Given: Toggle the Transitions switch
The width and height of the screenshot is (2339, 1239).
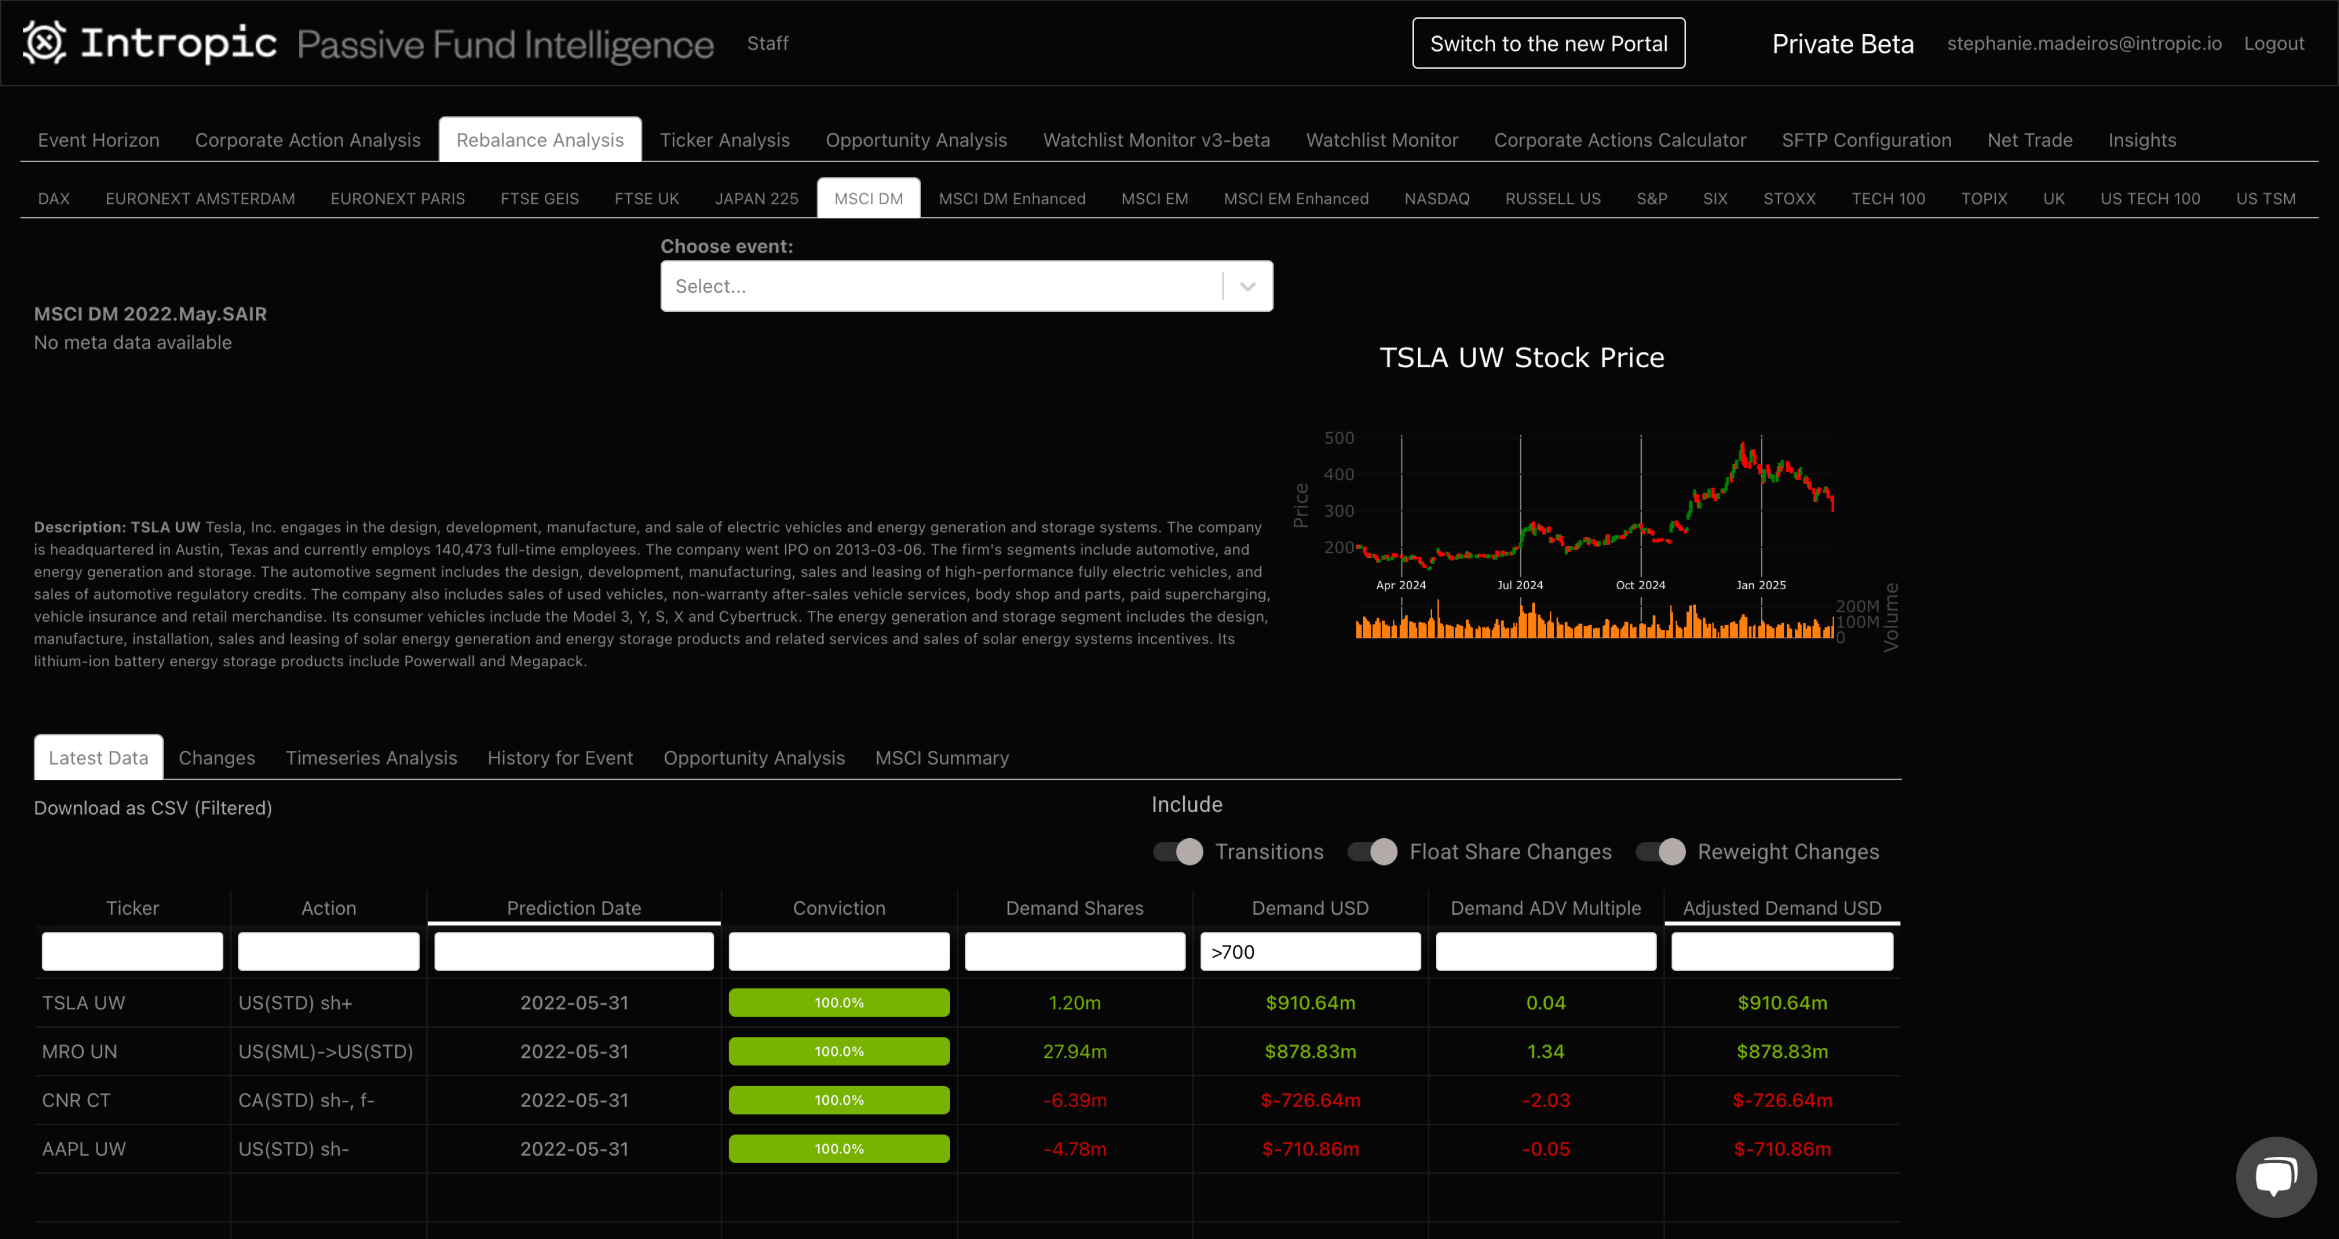Looking at the screenshot, I should [1179, 851].
